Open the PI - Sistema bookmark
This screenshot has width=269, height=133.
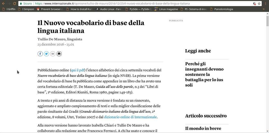194,9
